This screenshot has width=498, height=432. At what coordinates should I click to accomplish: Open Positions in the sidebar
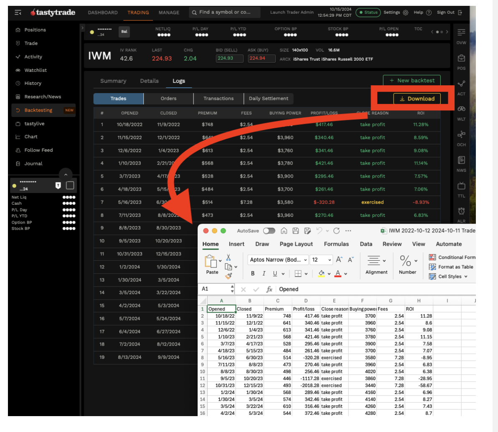(x=35, y=30)
